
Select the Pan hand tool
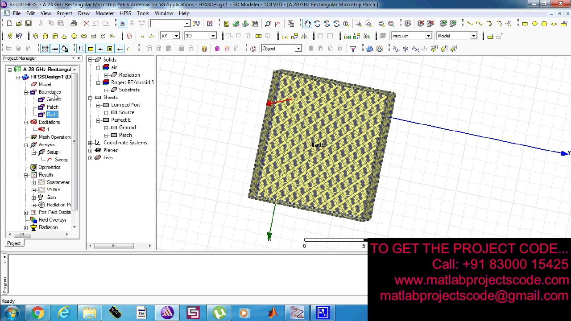pyautogui.click(x=307, y=24)
